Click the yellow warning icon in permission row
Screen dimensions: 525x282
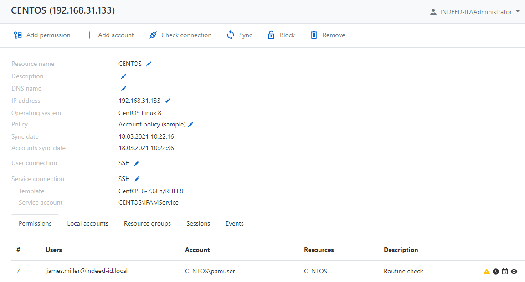(487, 272)
